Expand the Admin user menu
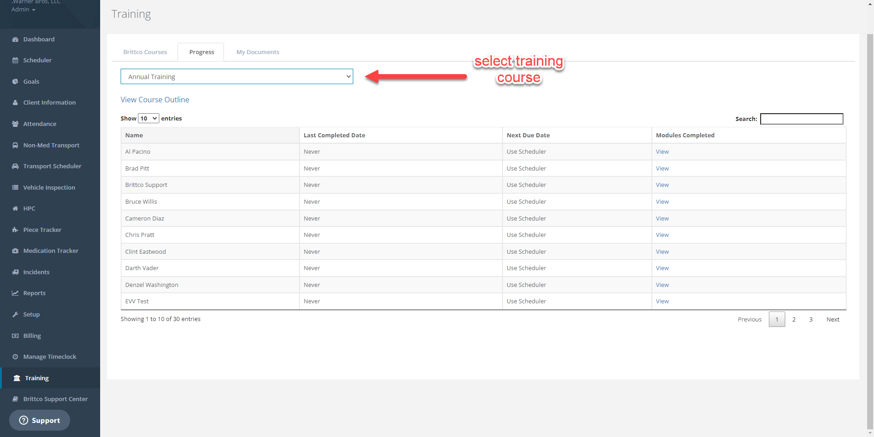The height and width of the screenshot is (437, 874). pos(23,10)
